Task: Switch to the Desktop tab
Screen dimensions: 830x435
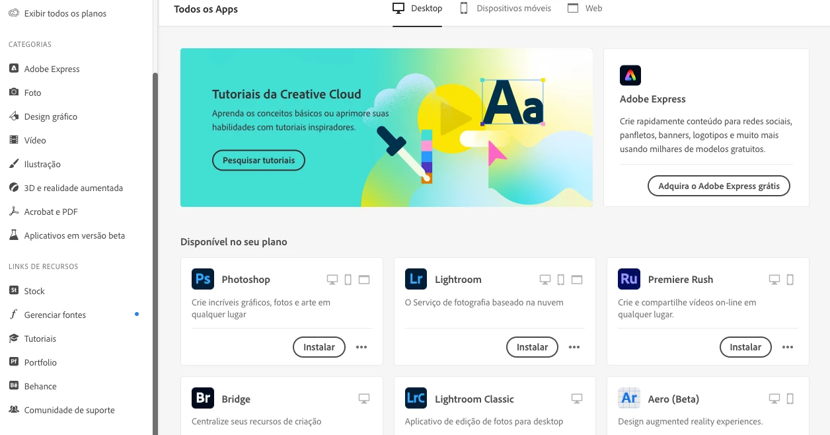Action: pos(418,9)
